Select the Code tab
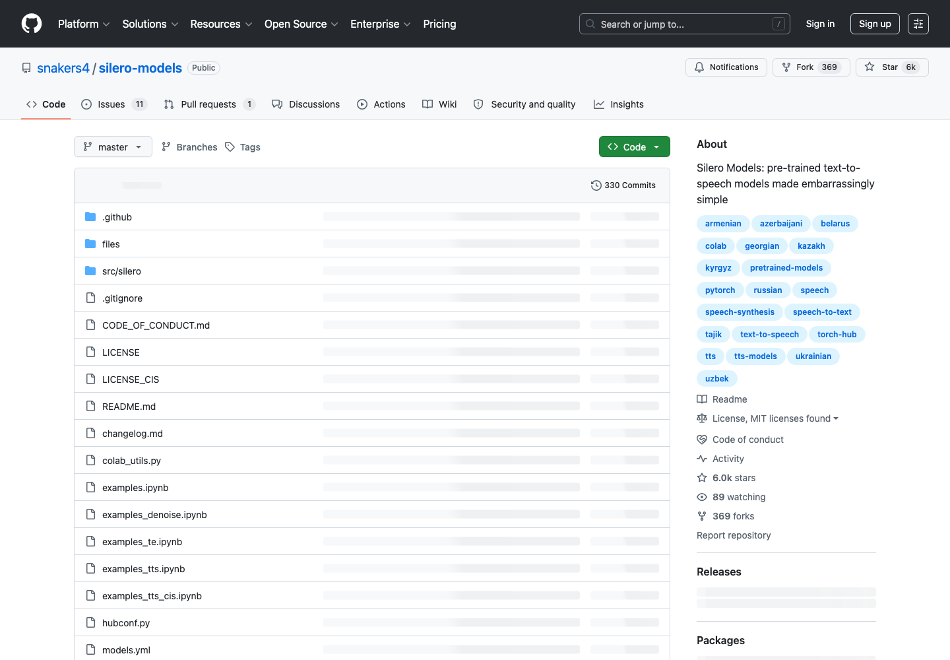 46,104
